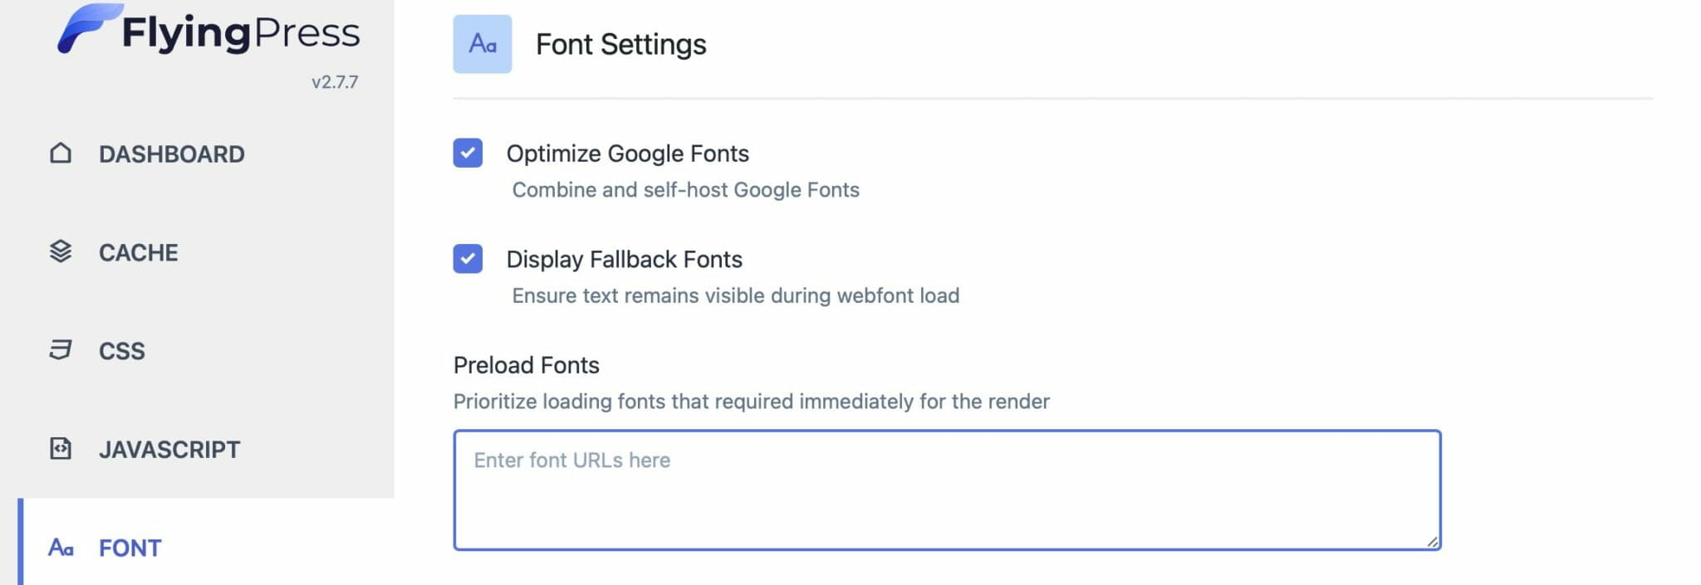The width and height of the screenshot is (1701, 585).
Task: Click the Display Fallback Fonts label
Action: pyautogui.click(x=625, y=260)
